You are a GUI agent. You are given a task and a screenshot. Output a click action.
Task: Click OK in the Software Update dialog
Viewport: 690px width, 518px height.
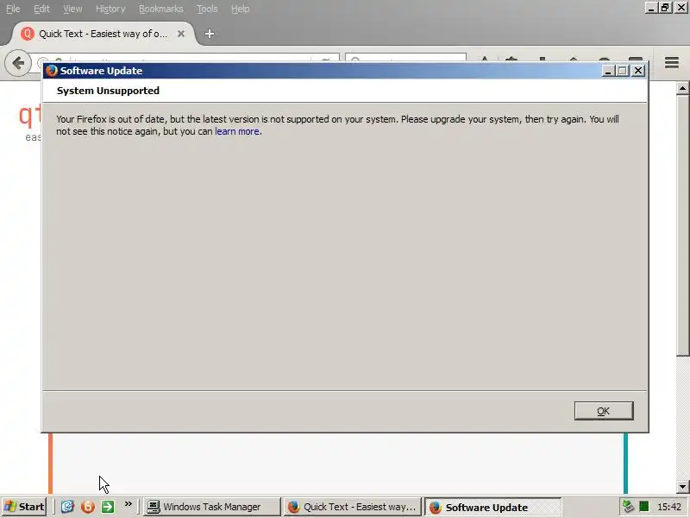pos(603,411)
